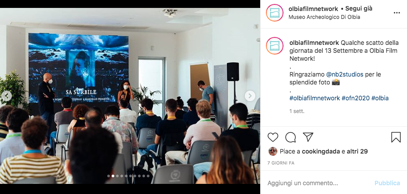The width and height of the screenshot is (407, 194).
Task: Like the post with the heart icon
Action: 273,137
